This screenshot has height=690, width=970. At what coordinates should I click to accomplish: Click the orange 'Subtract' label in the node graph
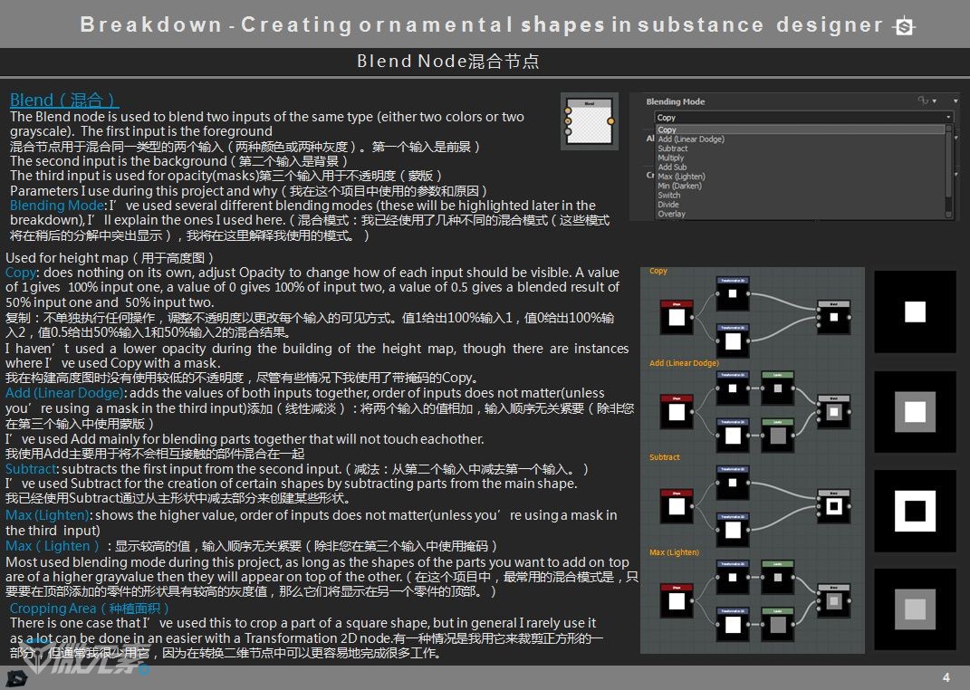(x=665, y=457)
